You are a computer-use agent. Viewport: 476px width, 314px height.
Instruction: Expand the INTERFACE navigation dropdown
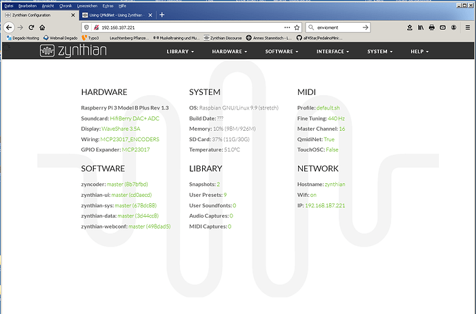pos(333,52)
